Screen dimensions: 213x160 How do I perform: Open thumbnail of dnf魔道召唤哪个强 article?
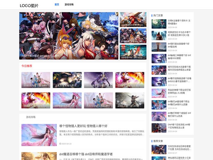click(x=39, y=156)
